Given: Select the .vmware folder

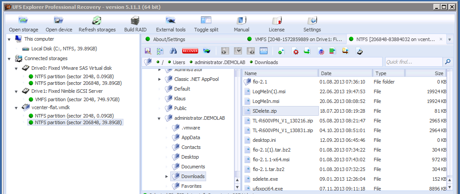Looking at the screenshot, I should [191, 128].
